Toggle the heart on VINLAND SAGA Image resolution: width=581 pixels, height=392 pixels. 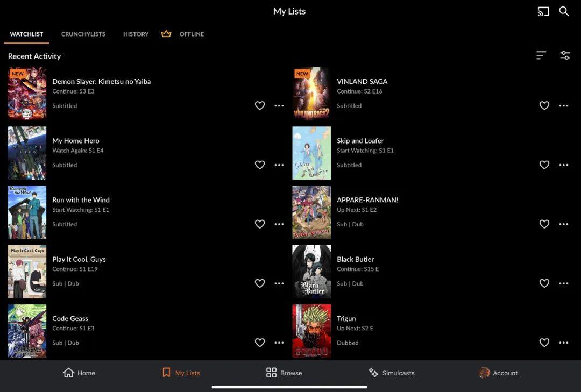pyautogui.click(x=544, y=105)
